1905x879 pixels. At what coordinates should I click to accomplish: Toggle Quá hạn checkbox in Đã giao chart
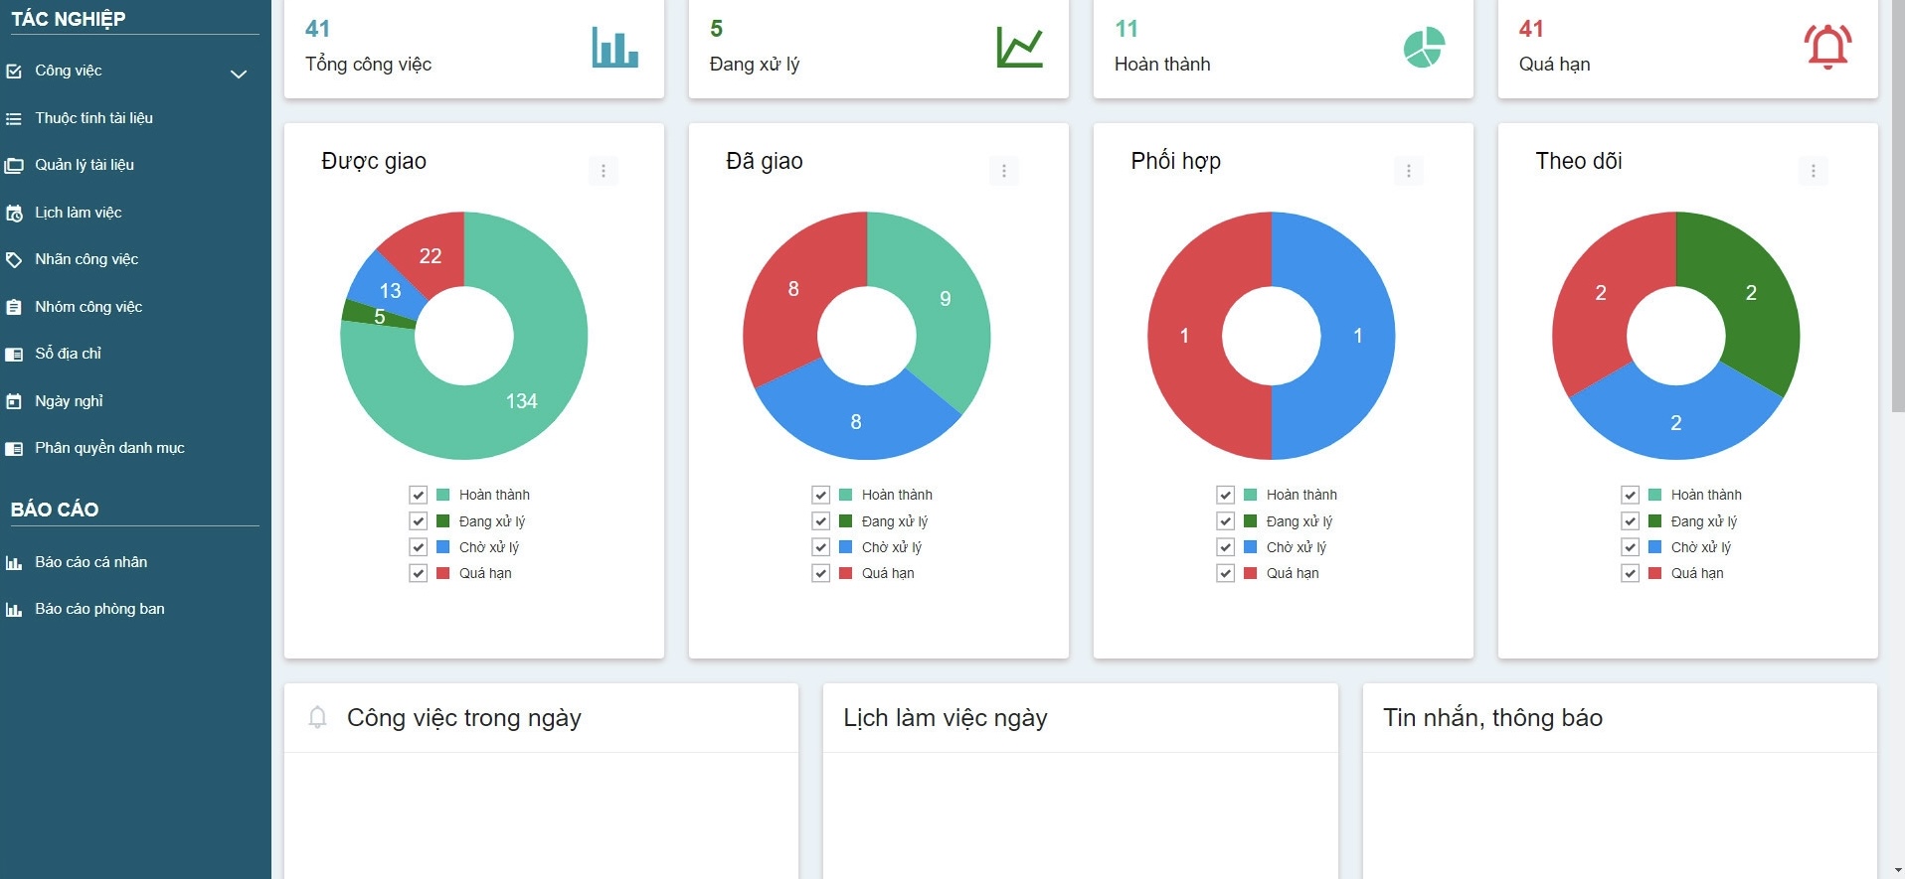pyautogui.click(x=820, y=573)
